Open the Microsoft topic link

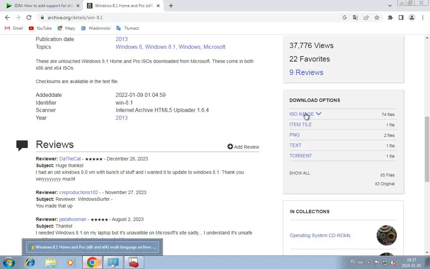214,47
